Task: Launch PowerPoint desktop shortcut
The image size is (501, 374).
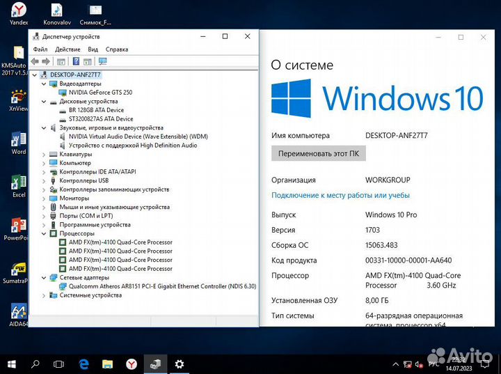Action: tap(17, 229)
